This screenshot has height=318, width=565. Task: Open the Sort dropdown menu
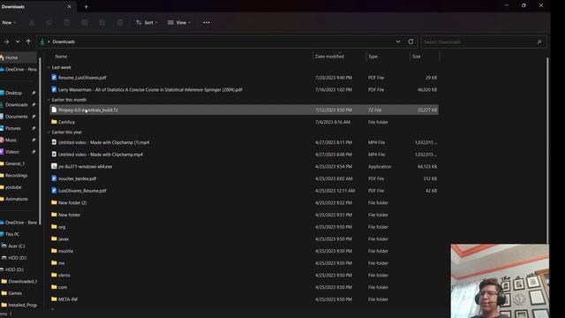click(147, 23)
